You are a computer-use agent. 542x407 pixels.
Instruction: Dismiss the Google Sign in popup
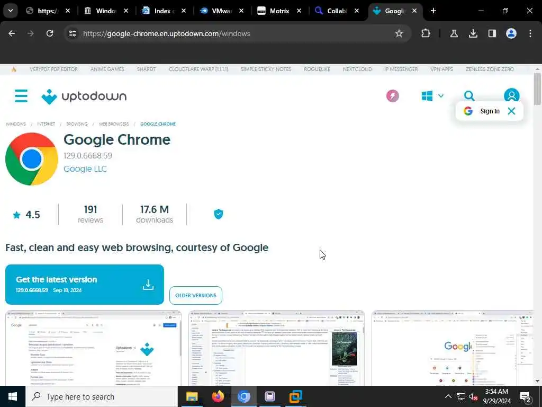point(512,111)
